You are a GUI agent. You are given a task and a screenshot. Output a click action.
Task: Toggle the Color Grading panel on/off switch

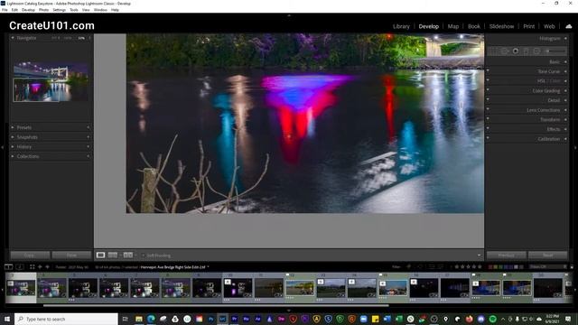coord(488,90)
